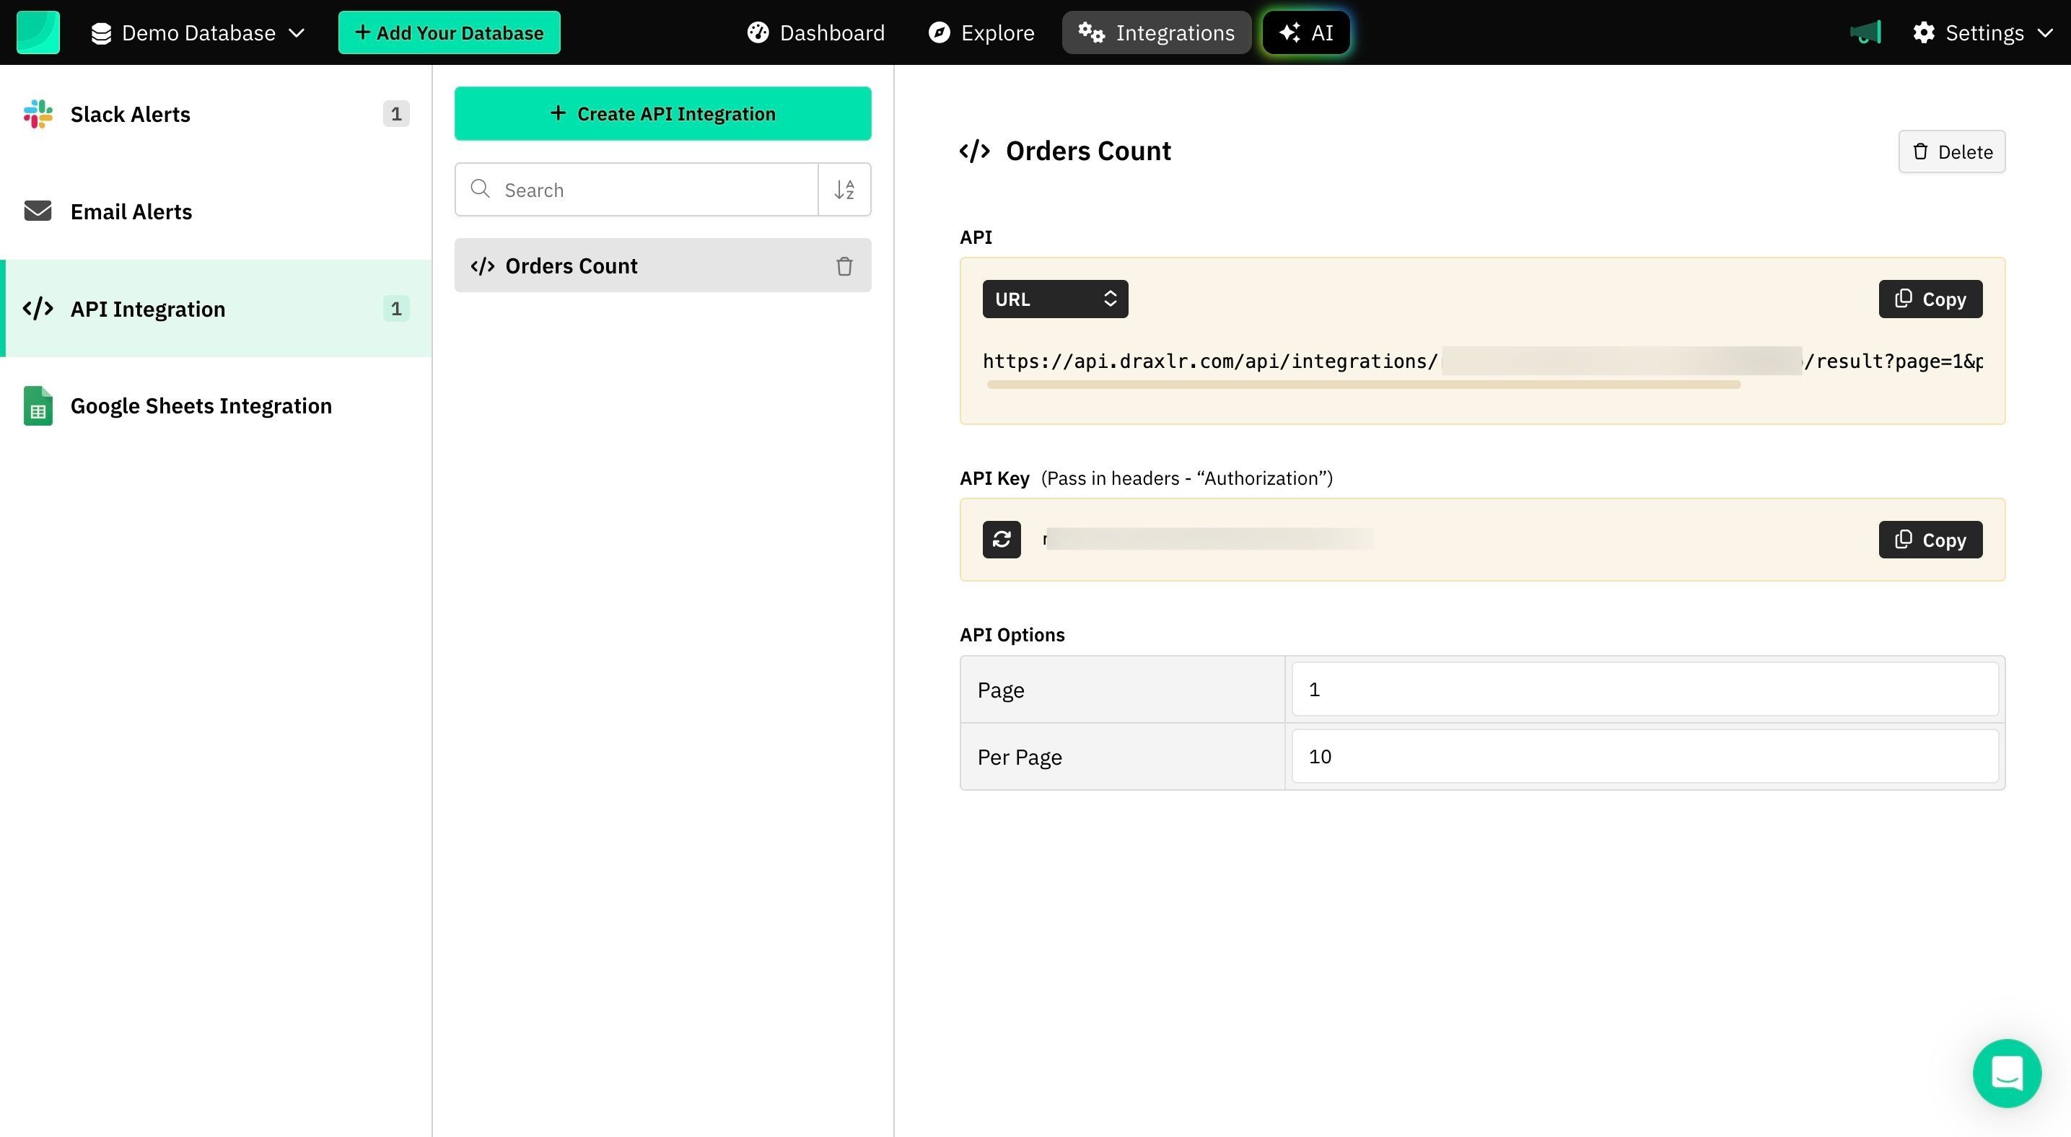The height and width of the screenshot is (1137, 2071).
Task: Regenerate the API key with refresh icon
Action: [x=1001, y=539]
